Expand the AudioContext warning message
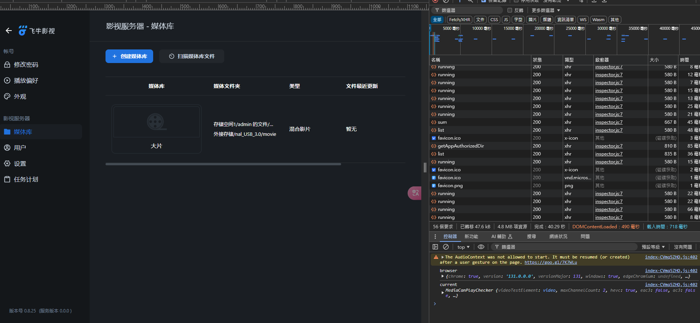This screenshot has height=323, width=700. [x=442, y=257]
